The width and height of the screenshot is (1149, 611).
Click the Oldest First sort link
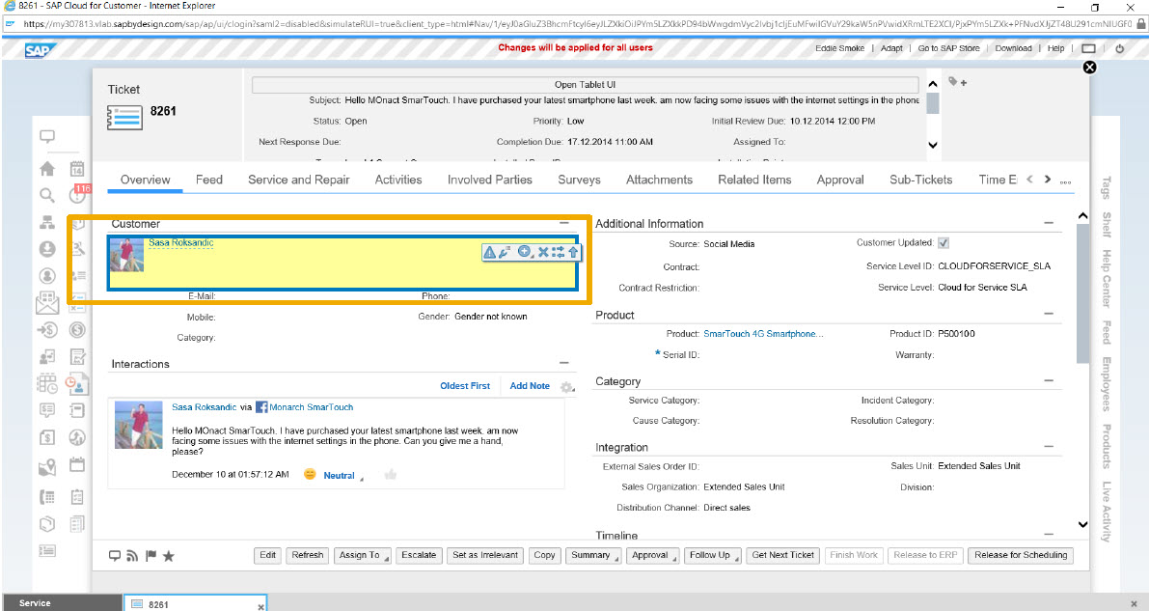coord(465,386)
